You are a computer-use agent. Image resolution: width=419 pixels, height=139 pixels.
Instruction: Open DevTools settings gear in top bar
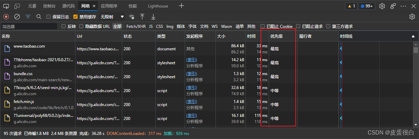[x=382, y=6]
